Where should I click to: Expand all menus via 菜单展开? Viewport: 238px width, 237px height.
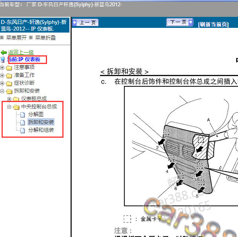pyautogui.click(x=16, y=38)
